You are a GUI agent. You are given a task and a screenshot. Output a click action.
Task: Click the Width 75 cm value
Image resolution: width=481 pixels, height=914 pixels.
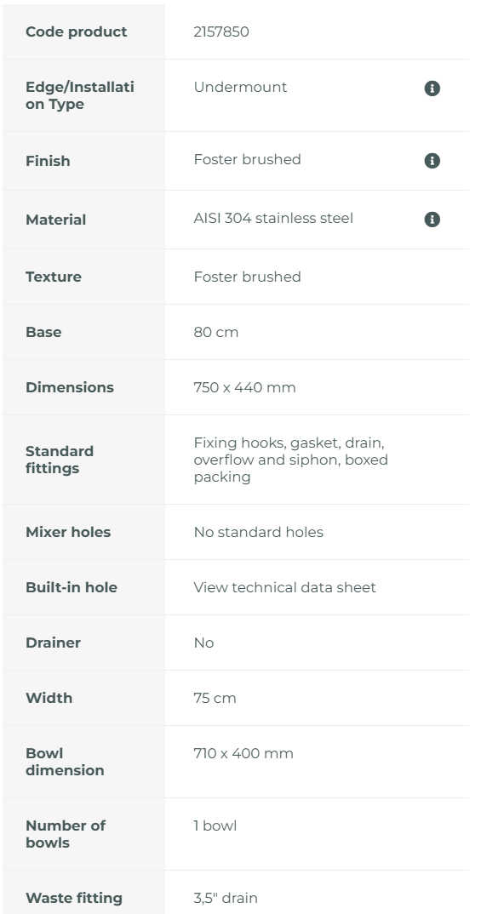[215, 699]
